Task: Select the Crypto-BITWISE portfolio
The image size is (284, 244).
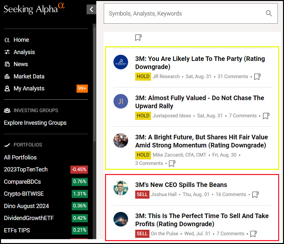Action: (x=24, y=194)
